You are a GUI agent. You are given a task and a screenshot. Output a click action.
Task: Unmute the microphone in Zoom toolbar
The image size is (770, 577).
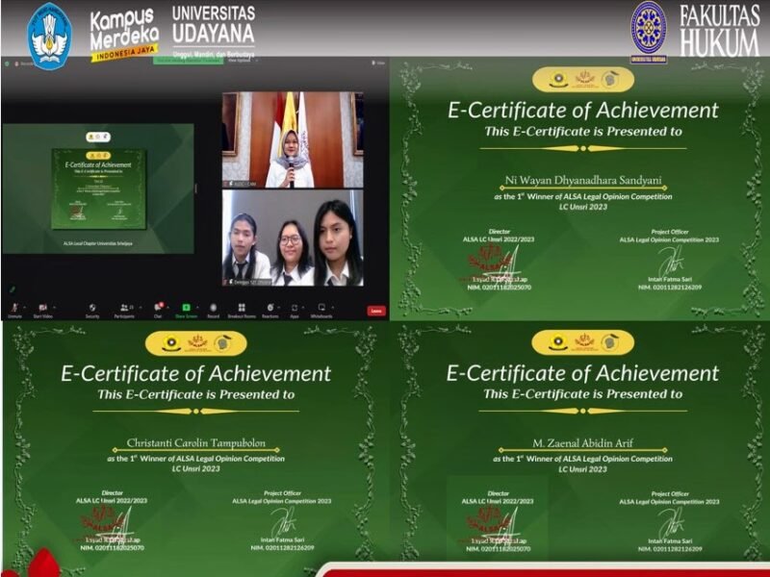[14, 309]
